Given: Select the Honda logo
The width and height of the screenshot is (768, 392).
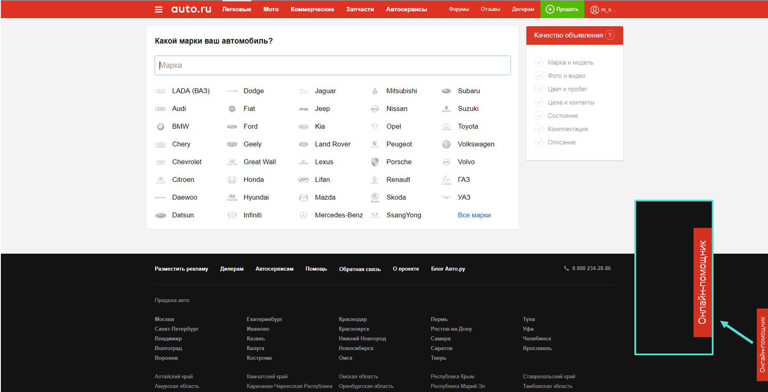Looking at the screenshot, I should click(x=232, y=180).
